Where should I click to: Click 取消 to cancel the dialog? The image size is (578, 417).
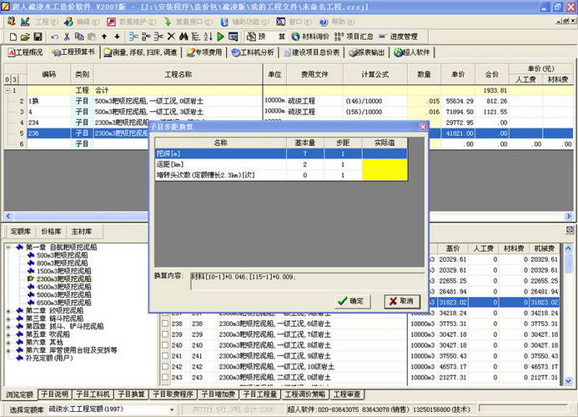400,300
